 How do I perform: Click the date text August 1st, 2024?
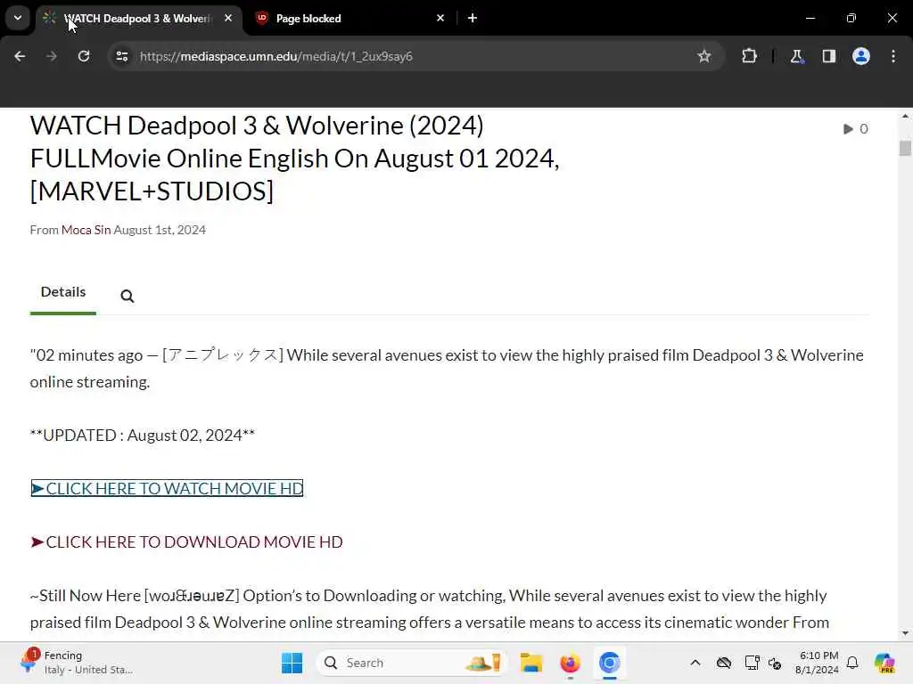click(160, 230)
